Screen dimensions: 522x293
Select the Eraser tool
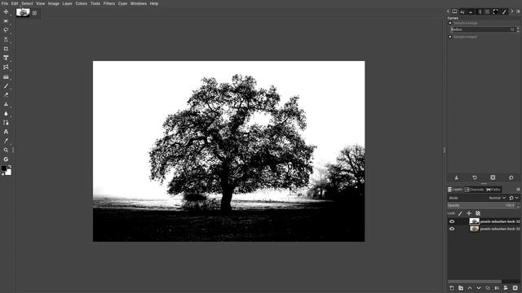click(x=6, y=95)
